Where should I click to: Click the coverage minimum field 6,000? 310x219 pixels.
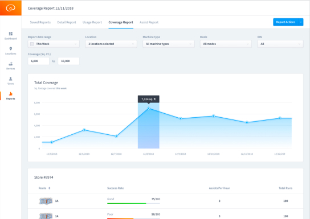[x=38, y=61]
